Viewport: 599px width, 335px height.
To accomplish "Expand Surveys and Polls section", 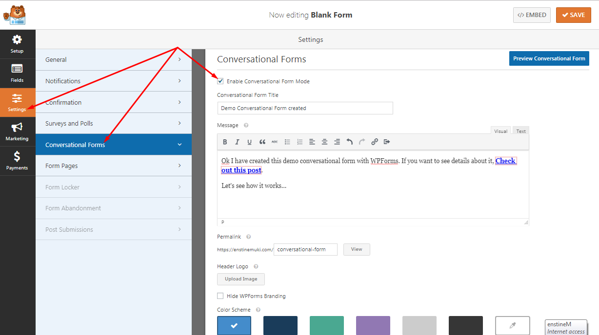I will tap(114, 123).
